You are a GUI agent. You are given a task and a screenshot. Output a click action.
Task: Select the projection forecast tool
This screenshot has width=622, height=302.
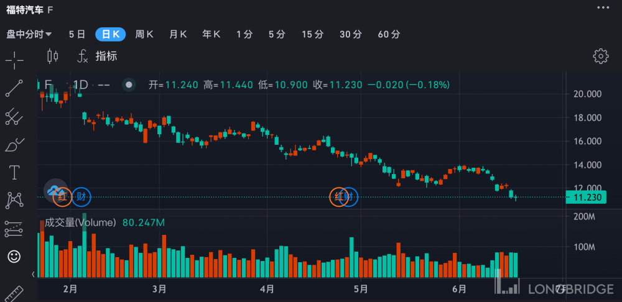click(x=14, y=228)
